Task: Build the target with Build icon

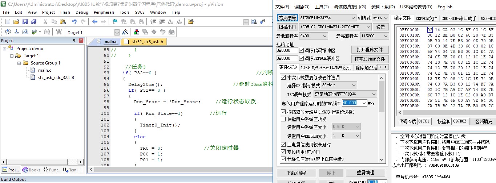Action: [17, 32]
